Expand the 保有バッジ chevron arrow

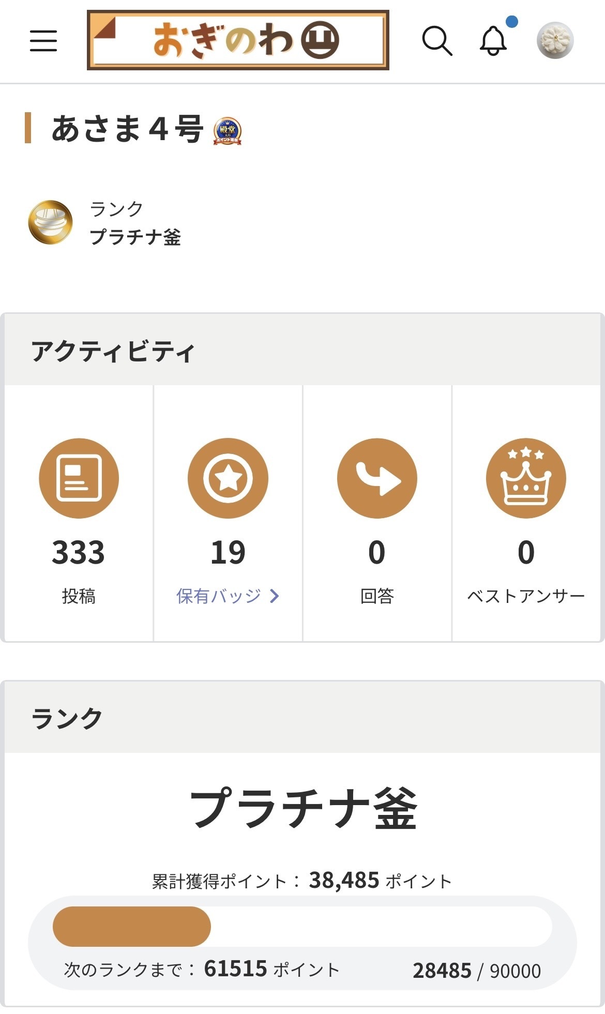tap(275, 596)
